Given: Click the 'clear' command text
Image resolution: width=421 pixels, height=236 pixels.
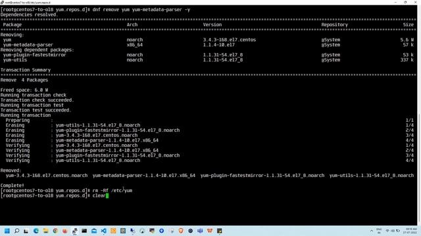Looking at the screenshot, I should (99, 195).
